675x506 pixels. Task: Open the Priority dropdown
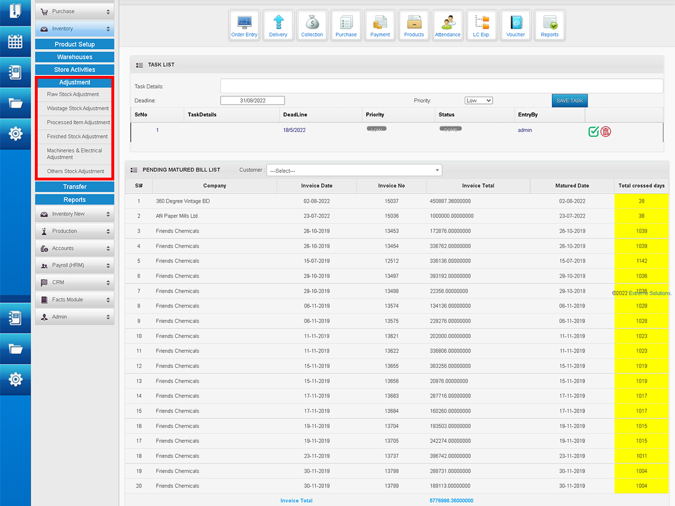(x=479, y=101)
